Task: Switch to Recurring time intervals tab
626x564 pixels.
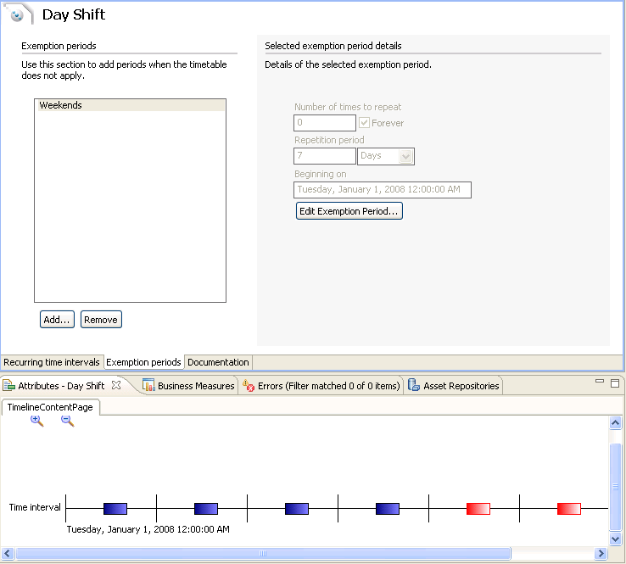Action: pos(52,362)
